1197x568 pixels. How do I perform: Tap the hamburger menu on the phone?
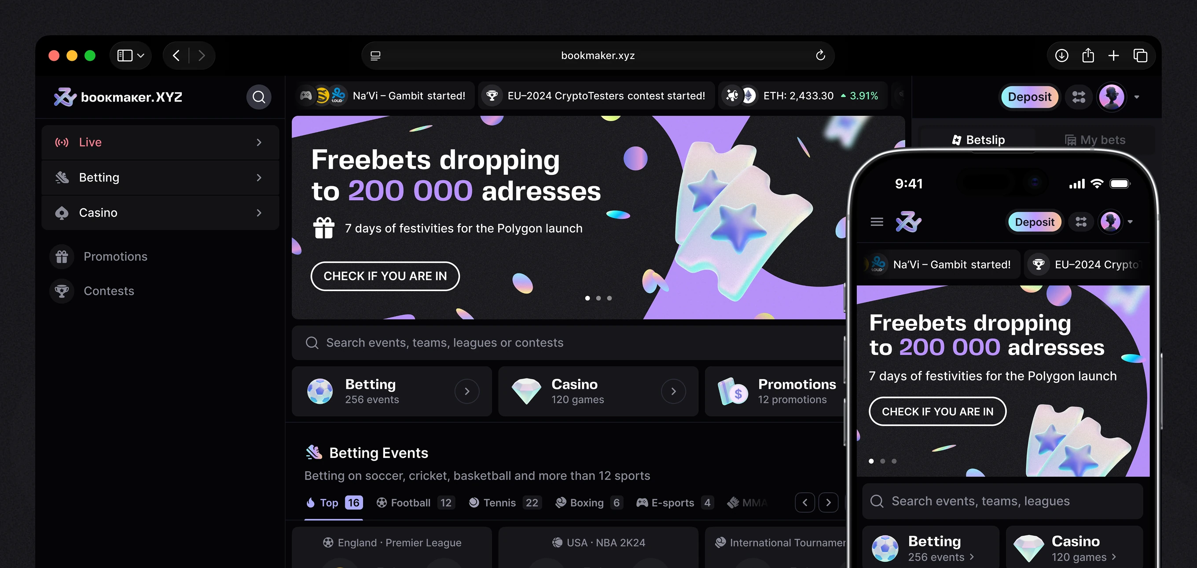coord(877,222)
